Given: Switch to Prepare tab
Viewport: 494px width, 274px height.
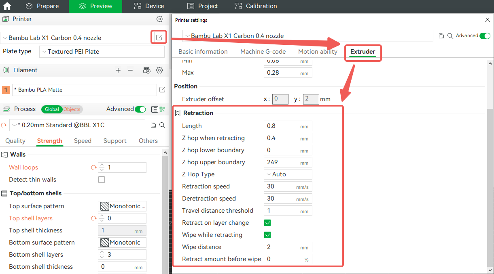Looking at the screenshot, I should [x=42, y=6].
